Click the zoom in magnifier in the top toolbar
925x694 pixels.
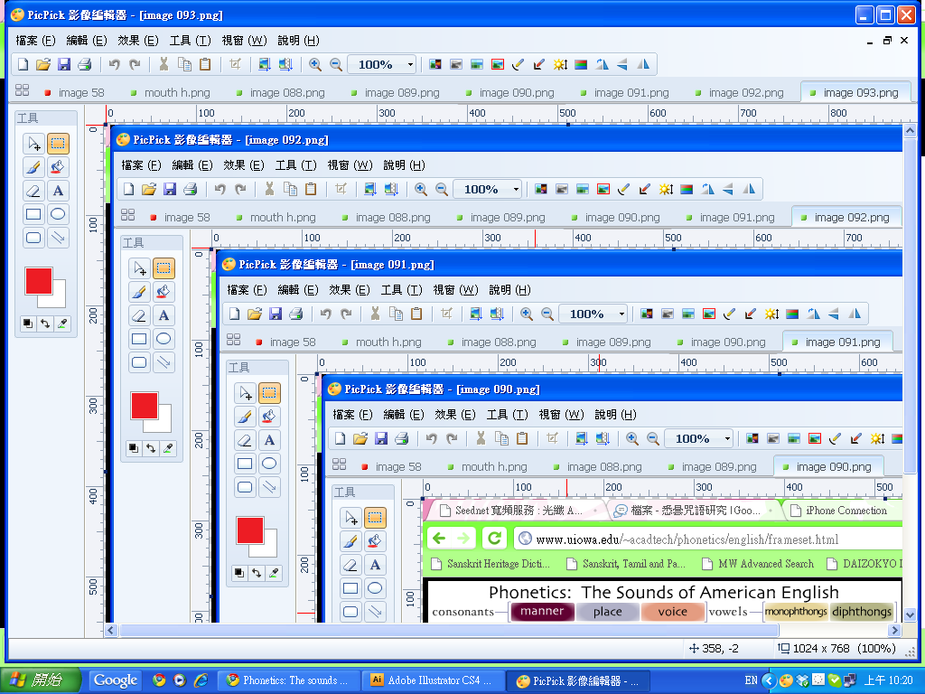[x=315, y=64]
